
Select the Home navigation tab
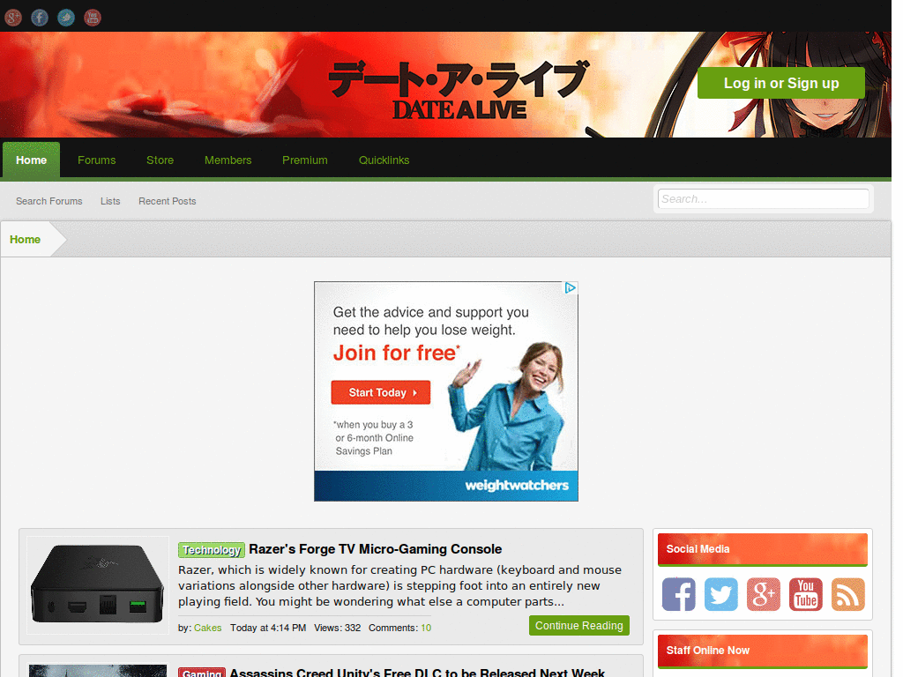pos(31,160)
